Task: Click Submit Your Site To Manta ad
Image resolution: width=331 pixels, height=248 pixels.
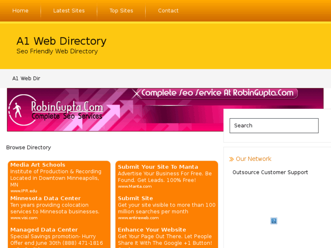Action: tap(158, 167)
